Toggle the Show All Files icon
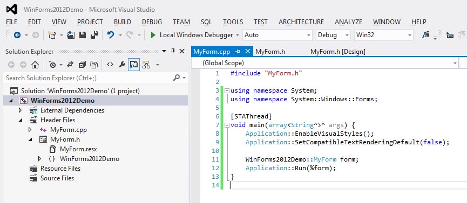This screenshot has height=203, width=467. pos(94,65)
